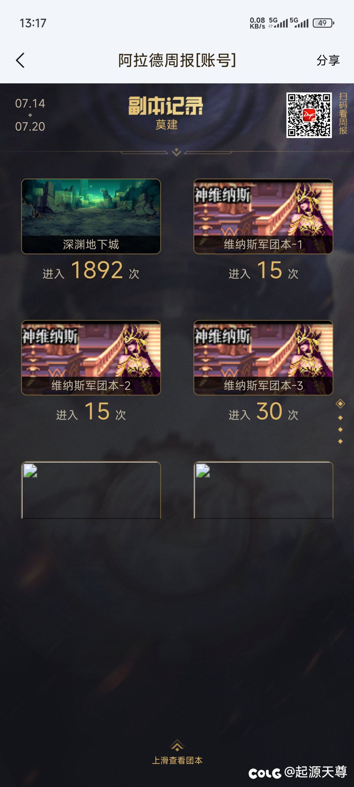Select the active top page indicator diamond
Image resolution: width=354 pixels, height=787 pixels.
click(341, 404)
